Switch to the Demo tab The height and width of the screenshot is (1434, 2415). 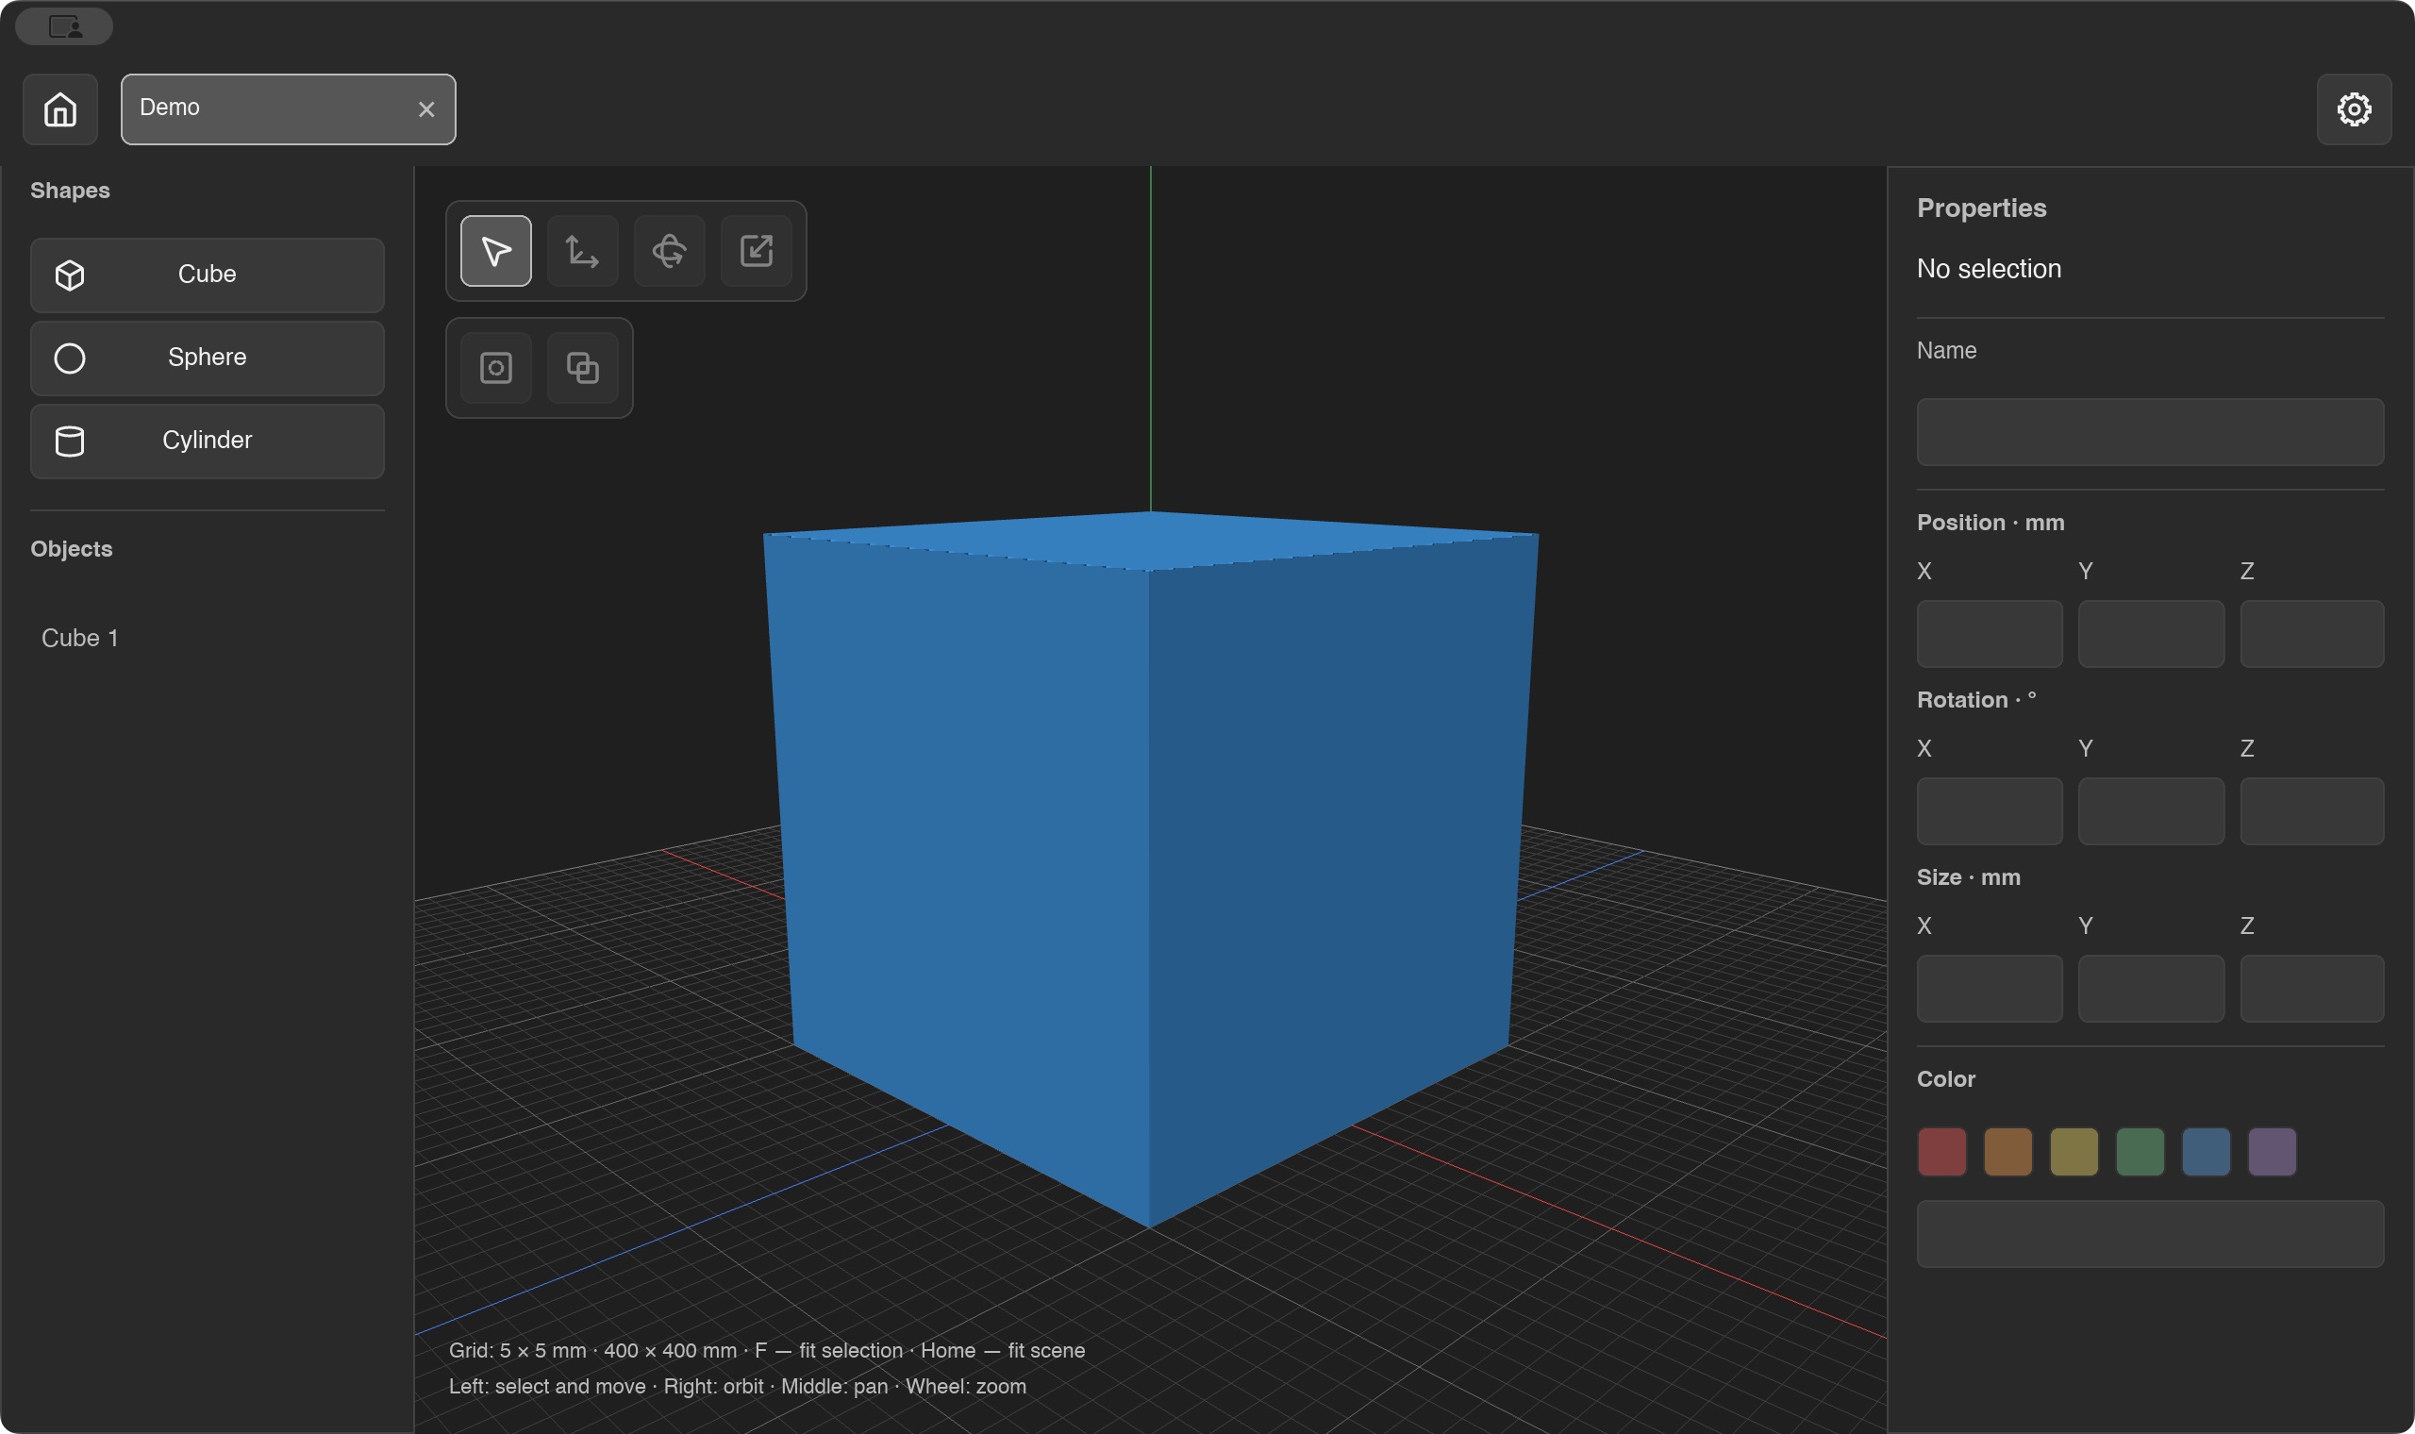[288, 109]
